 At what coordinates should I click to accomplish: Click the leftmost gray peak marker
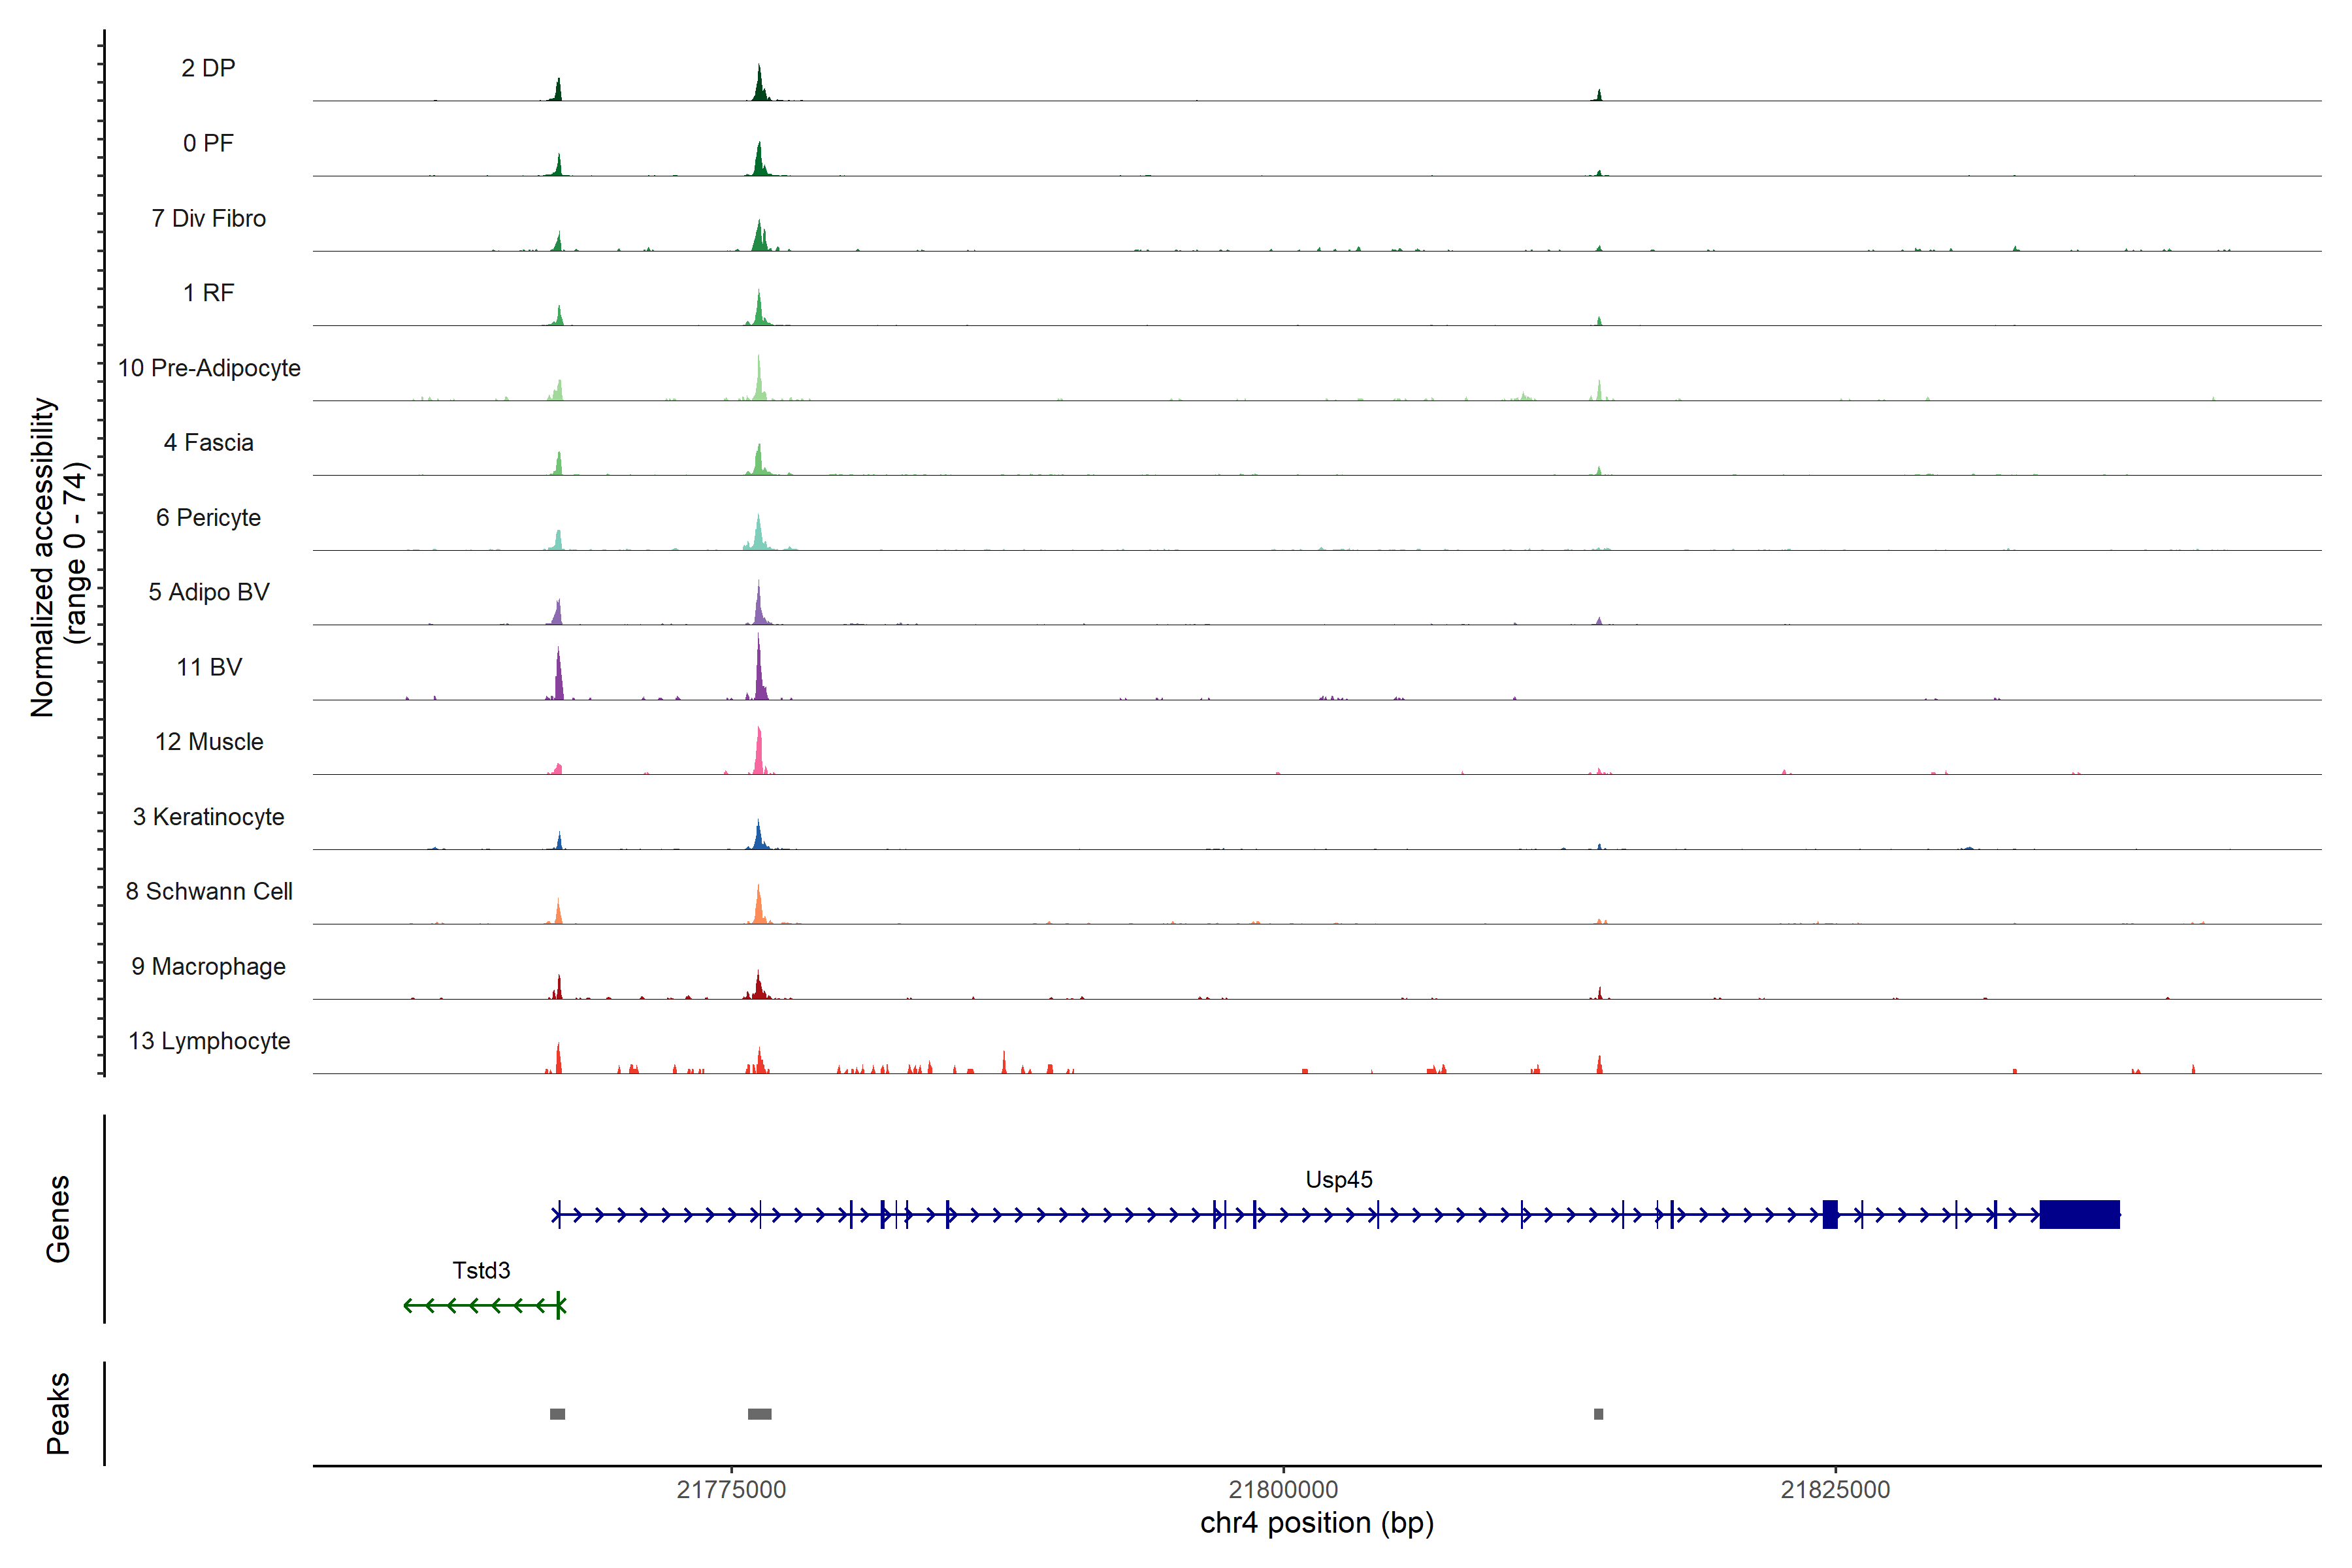click(557, 1414)
